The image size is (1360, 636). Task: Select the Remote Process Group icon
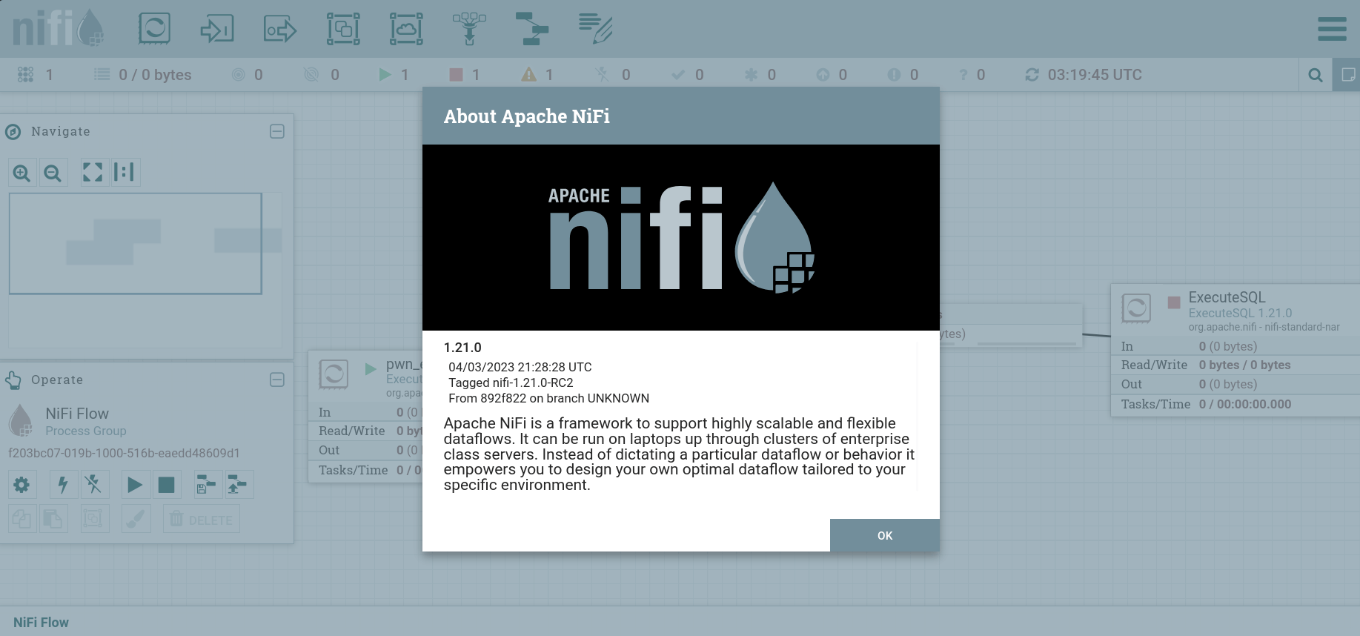click(x=407, y=29)
